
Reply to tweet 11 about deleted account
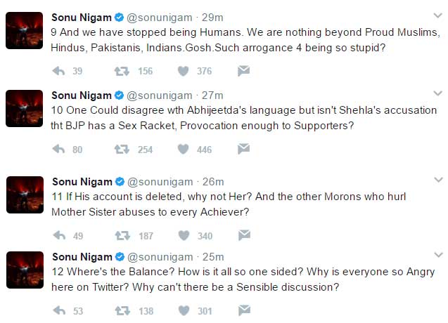pyautogui.click(x=59, y=236)
